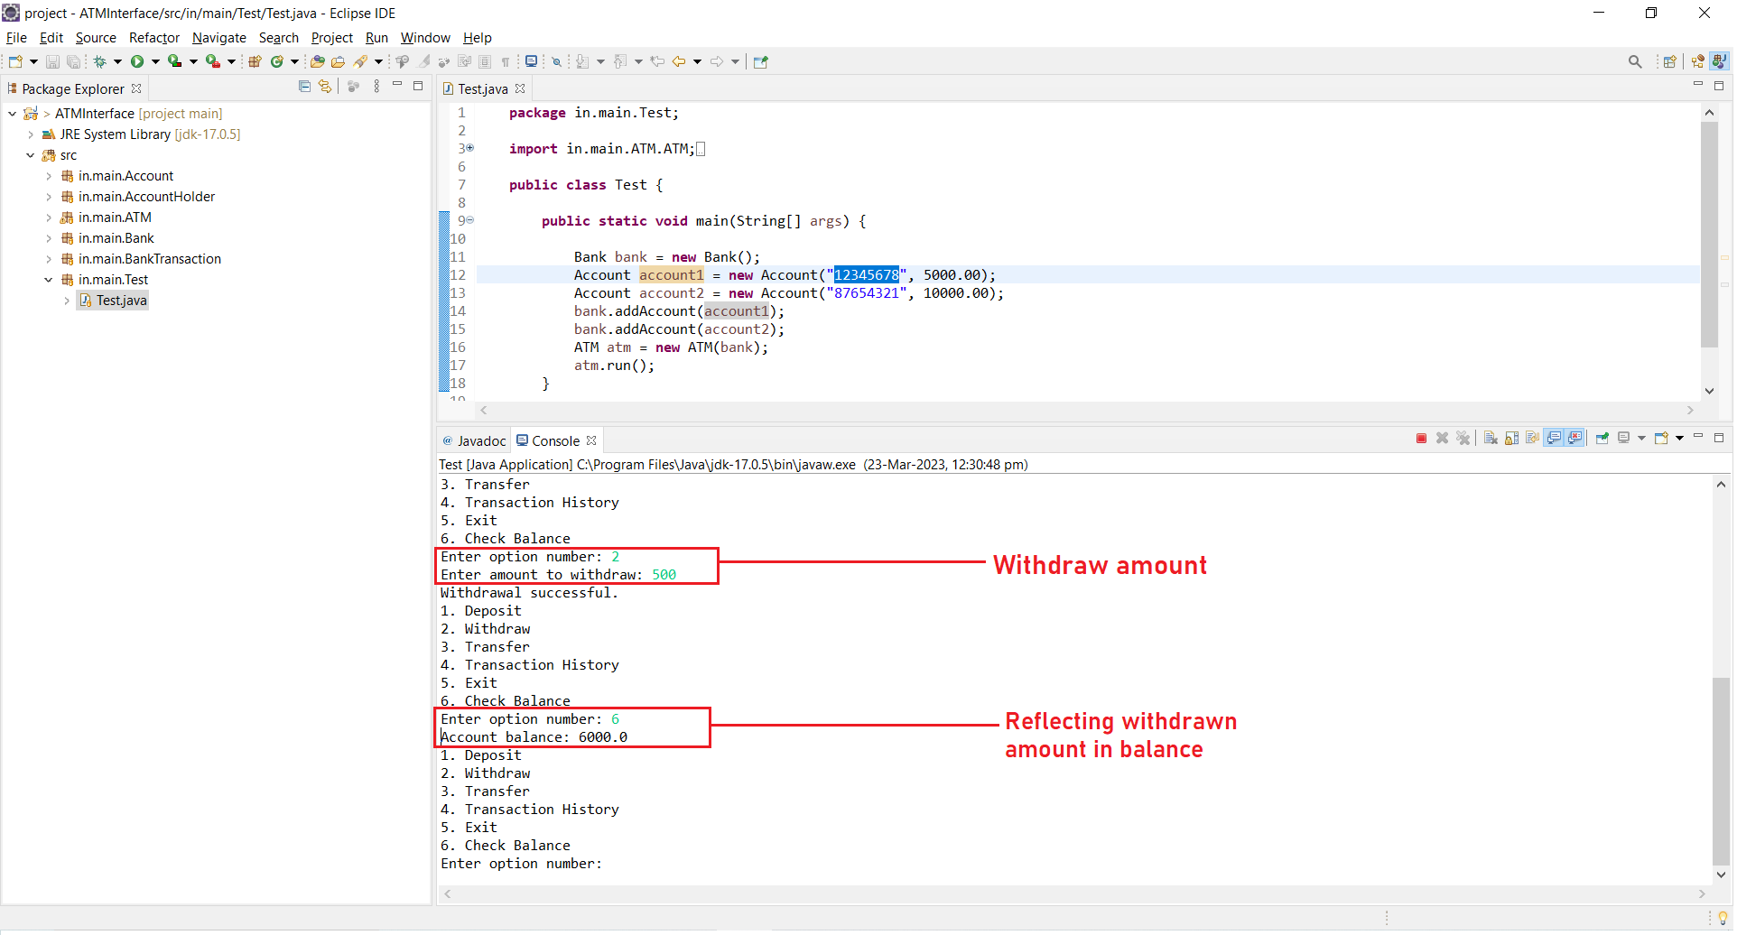Viewport: 1737px width, 935px height.
Task: Click the New file wizard icon
Action: coord(15,61)
